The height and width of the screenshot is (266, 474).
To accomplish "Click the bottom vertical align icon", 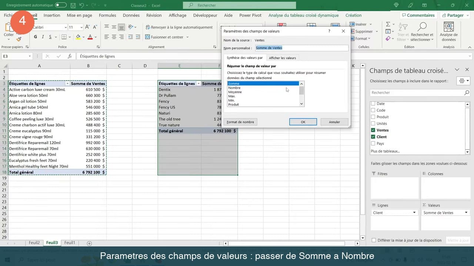I will point(121,27).
